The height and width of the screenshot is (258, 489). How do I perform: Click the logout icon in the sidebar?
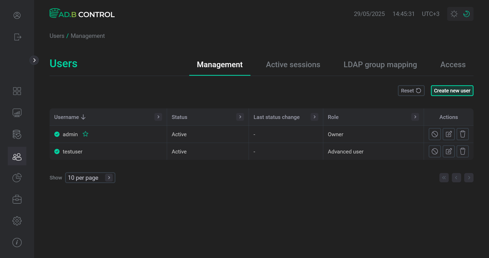(x=17, y=37)
